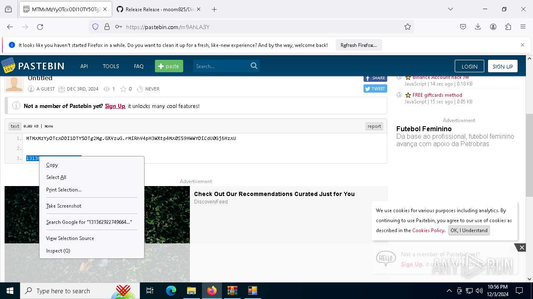Close the Pastebin tab

click(105, 9)
